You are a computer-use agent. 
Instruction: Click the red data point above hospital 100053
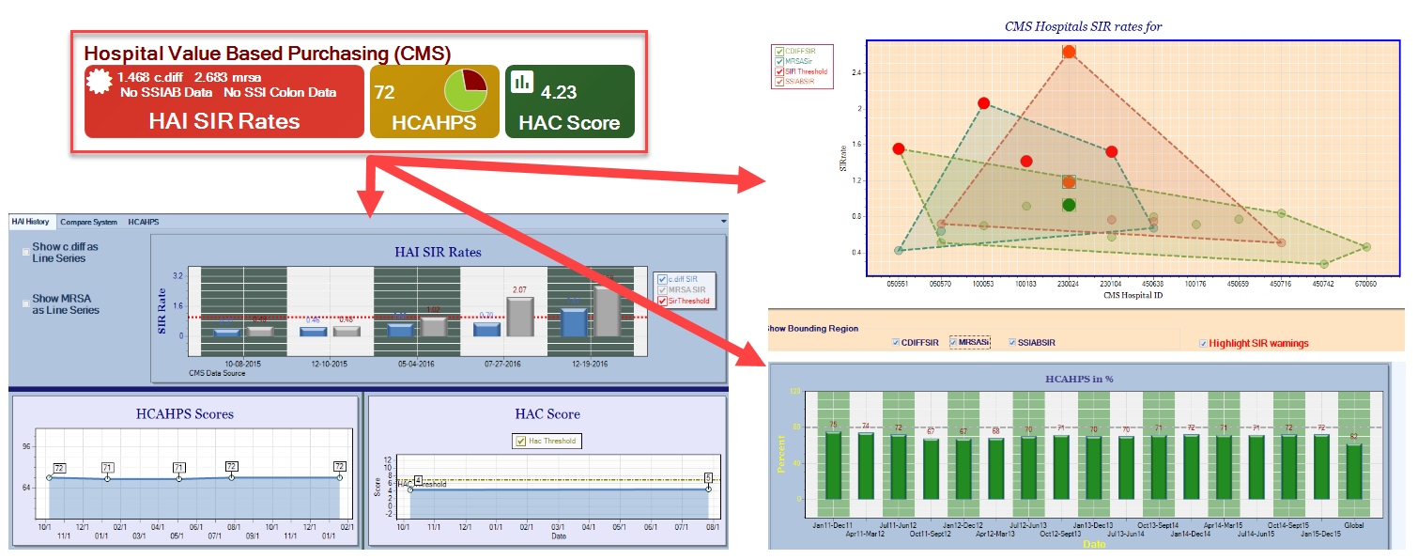pyautogui.click(x=983, y=103)
